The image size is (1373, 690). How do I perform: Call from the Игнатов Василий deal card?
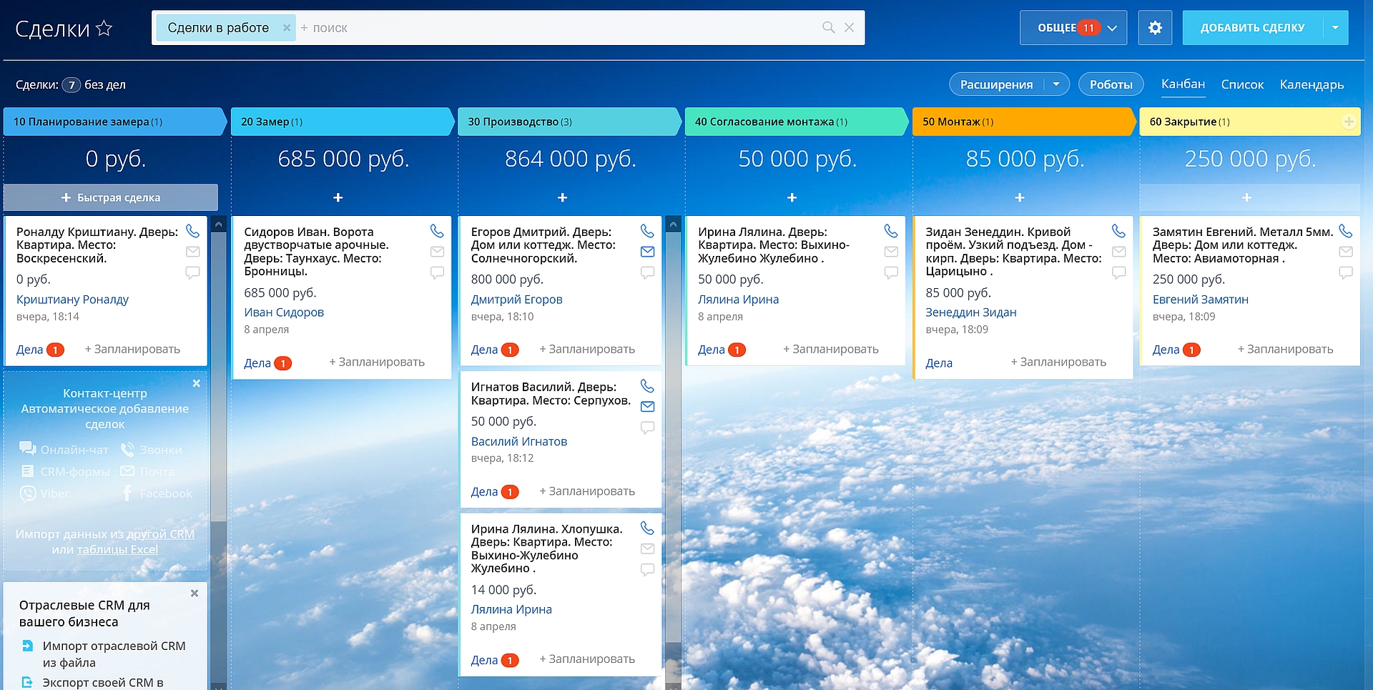pyautogui.click(x=647, y=386)
